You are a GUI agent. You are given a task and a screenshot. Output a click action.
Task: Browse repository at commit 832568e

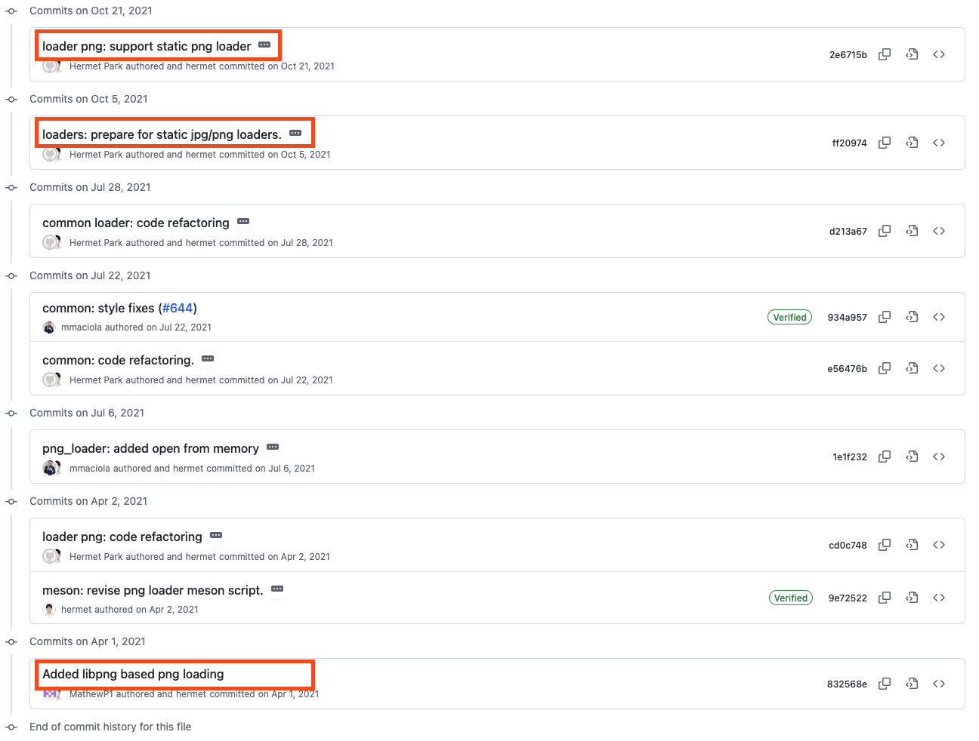[x=939, y=684]
